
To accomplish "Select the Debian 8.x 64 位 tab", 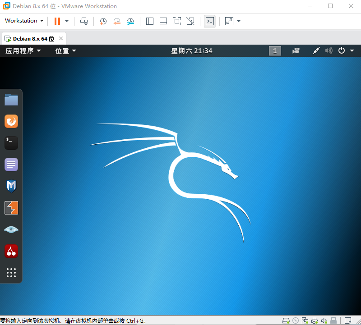I will (x=33, y=39).
